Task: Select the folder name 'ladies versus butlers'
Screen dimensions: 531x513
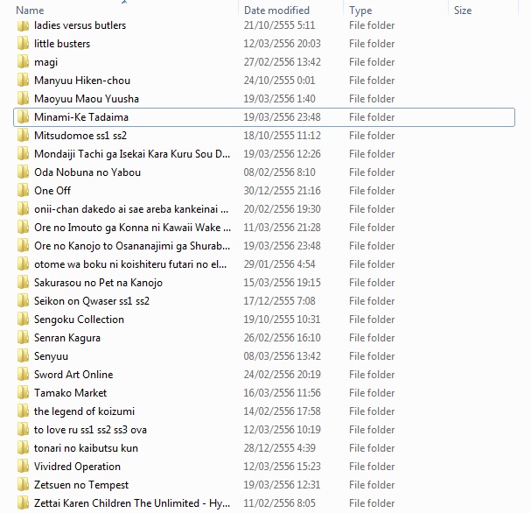Action: tap(80, 25)
